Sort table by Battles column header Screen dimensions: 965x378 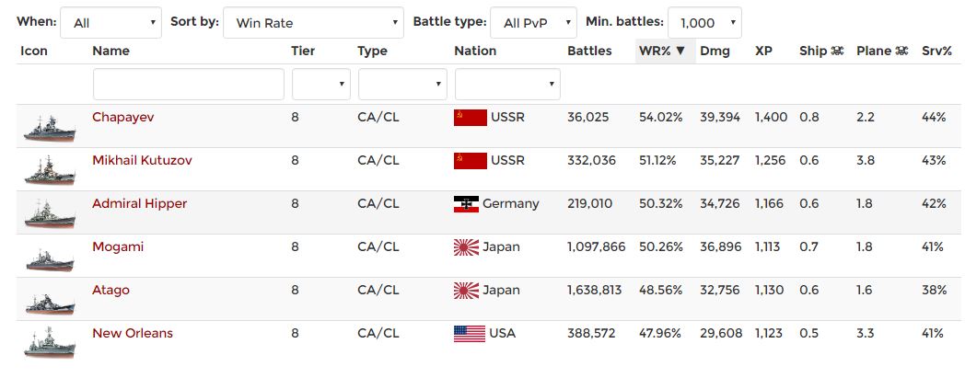(x=589, y=52)
